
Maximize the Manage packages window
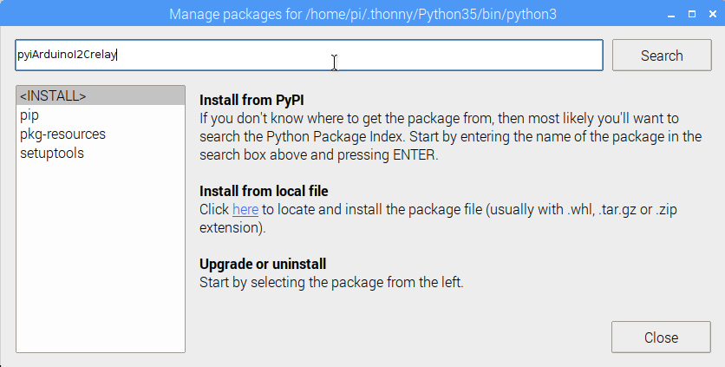pos(692,15)
